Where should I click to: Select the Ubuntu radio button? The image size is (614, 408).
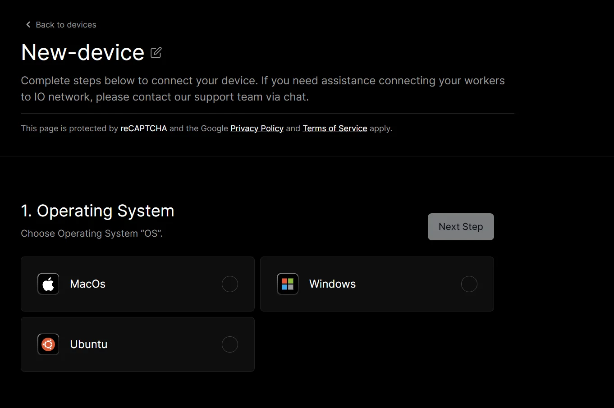coord(230,344)
